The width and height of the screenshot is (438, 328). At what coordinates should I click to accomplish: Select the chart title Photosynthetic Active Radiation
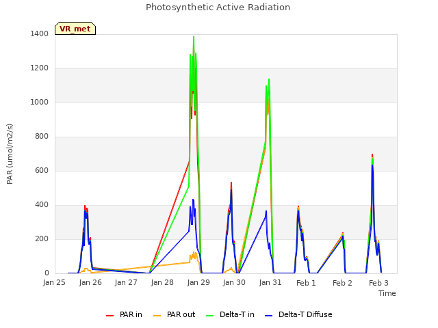[x=218, y=8]
